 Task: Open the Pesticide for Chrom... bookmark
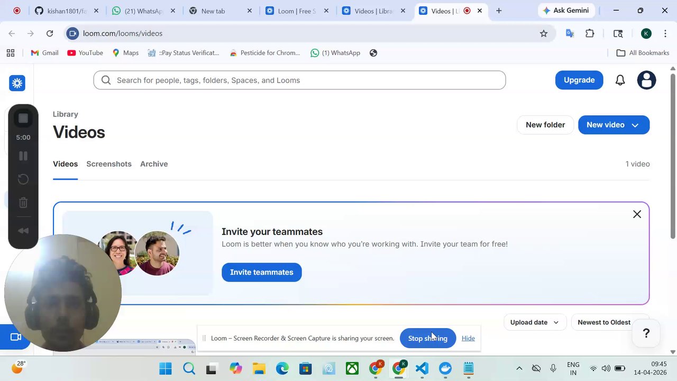265,53
